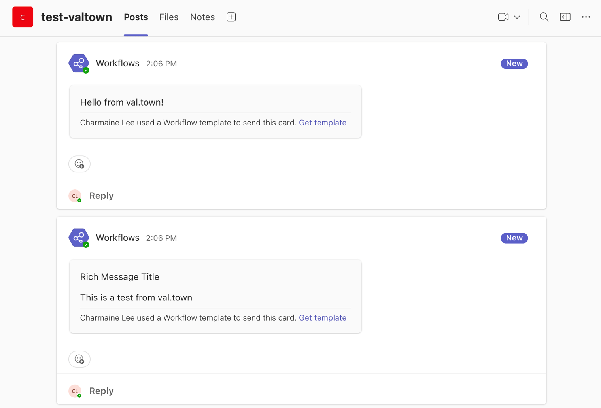Click Workflows app avatar on second post

point(79,238)
